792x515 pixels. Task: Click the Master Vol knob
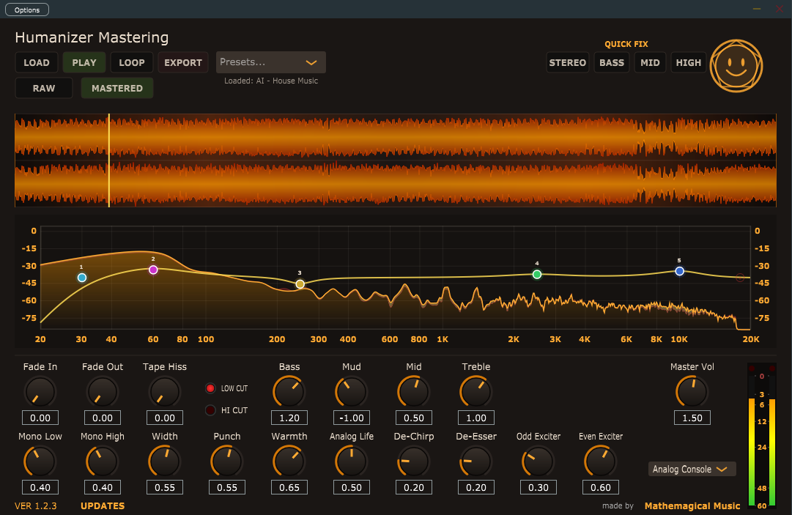point(692,392)
